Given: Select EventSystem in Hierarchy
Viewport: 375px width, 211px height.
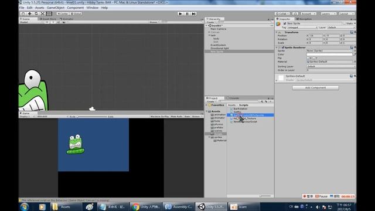Looking at the screenshot, I should pos(218,45).
